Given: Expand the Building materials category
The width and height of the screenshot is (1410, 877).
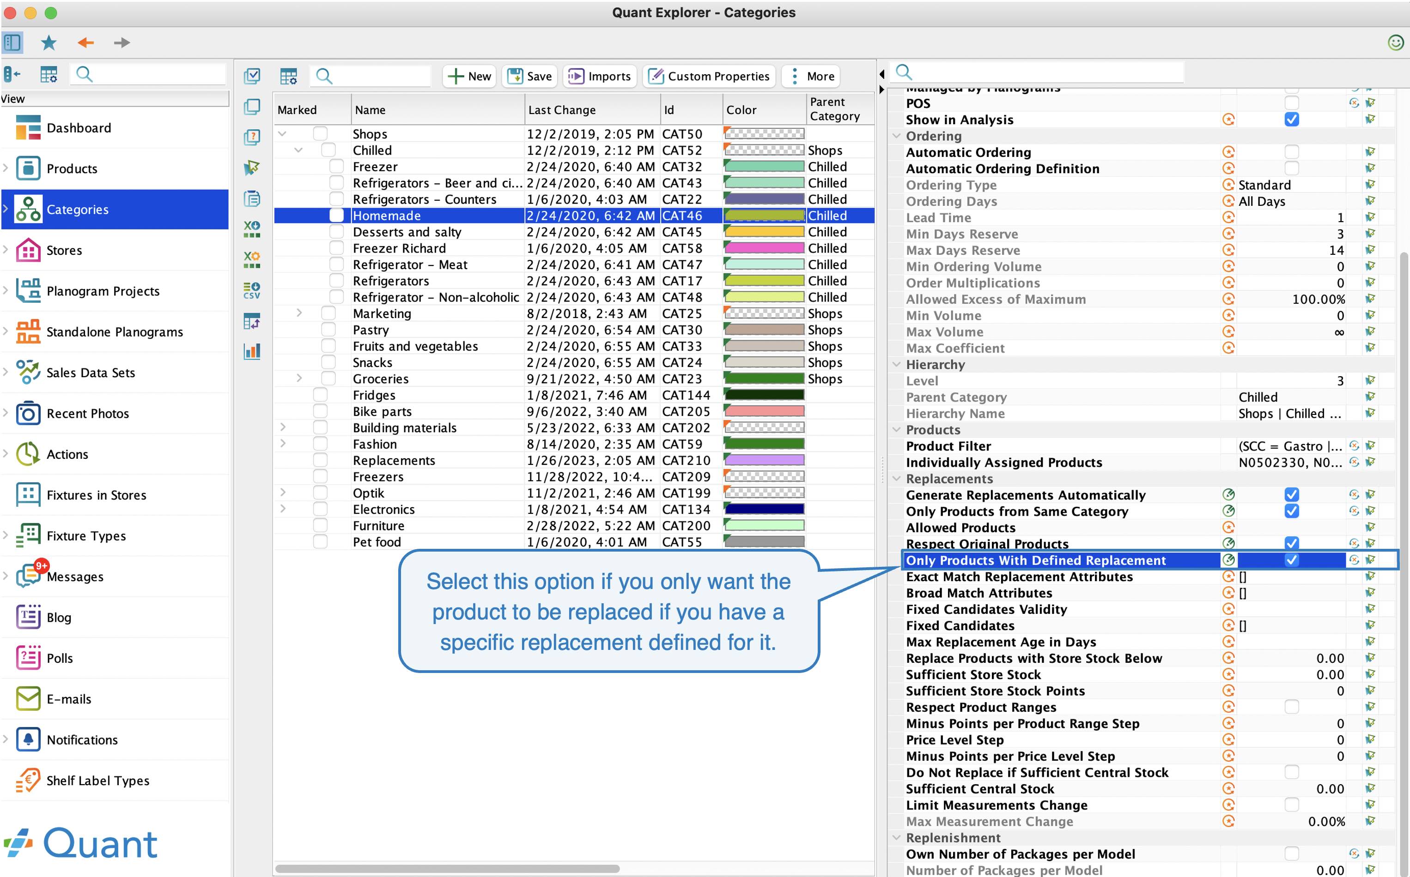Looking at the screenshot, I should click(x=283, y=427).
